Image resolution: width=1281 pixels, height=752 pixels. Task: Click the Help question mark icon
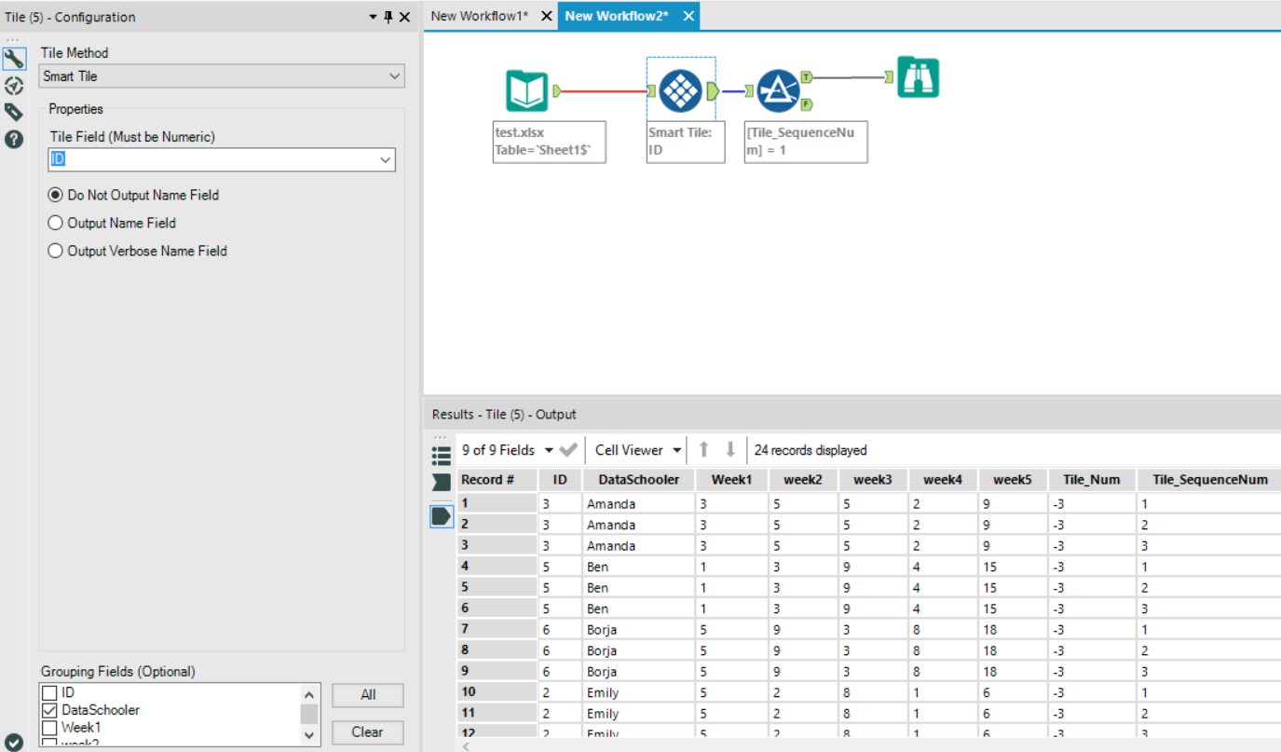(14, 140)
